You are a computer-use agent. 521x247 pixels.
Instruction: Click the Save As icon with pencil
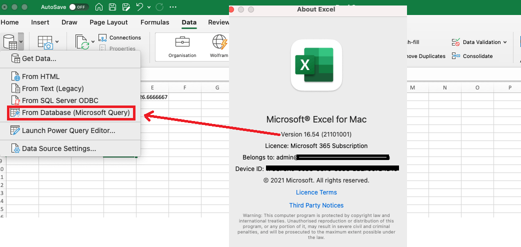[x=126, y=7]
